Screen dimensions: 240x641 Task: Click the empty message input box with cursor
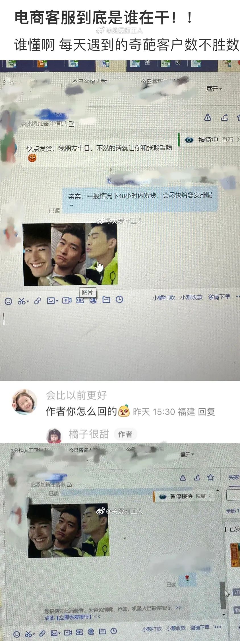119,342
